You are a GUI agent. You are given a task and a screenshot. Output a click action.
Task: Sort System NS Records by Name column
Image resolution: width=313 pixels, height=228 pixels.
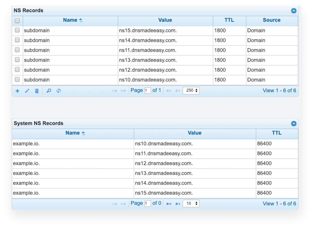[x=73, y=133]
